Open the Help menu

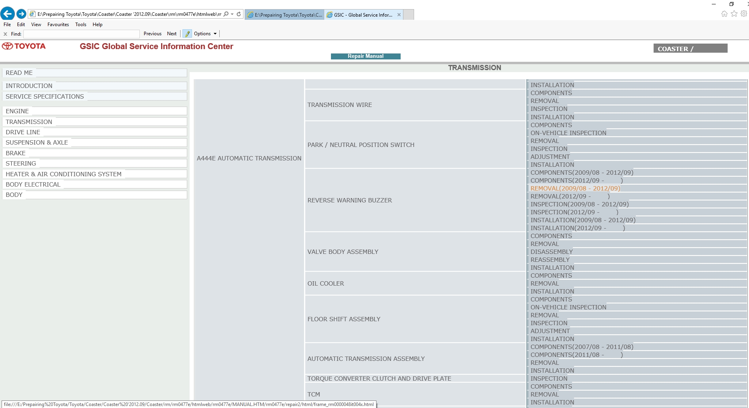97,25
